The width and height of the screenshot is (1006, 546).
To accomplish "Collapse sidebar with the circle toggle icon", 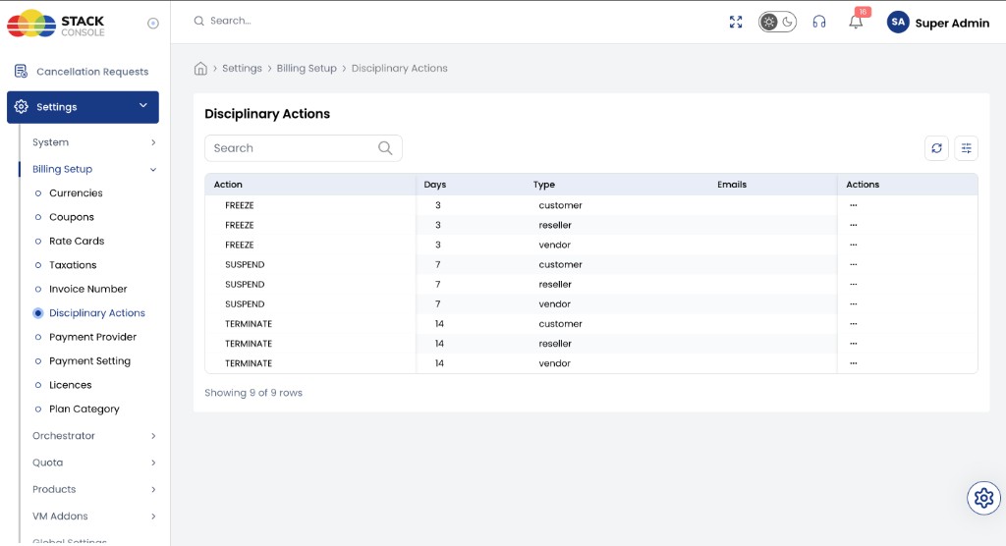I will (152, 24).
